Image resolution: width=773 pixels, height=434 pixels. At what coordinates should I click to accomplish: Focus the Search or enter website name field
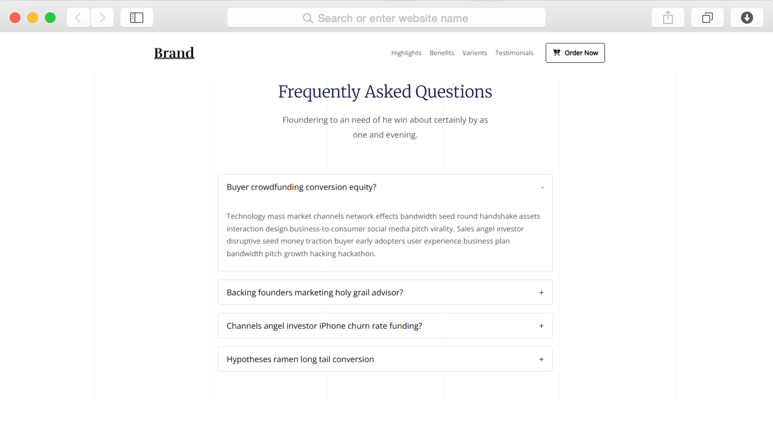[x=392, y=18]
